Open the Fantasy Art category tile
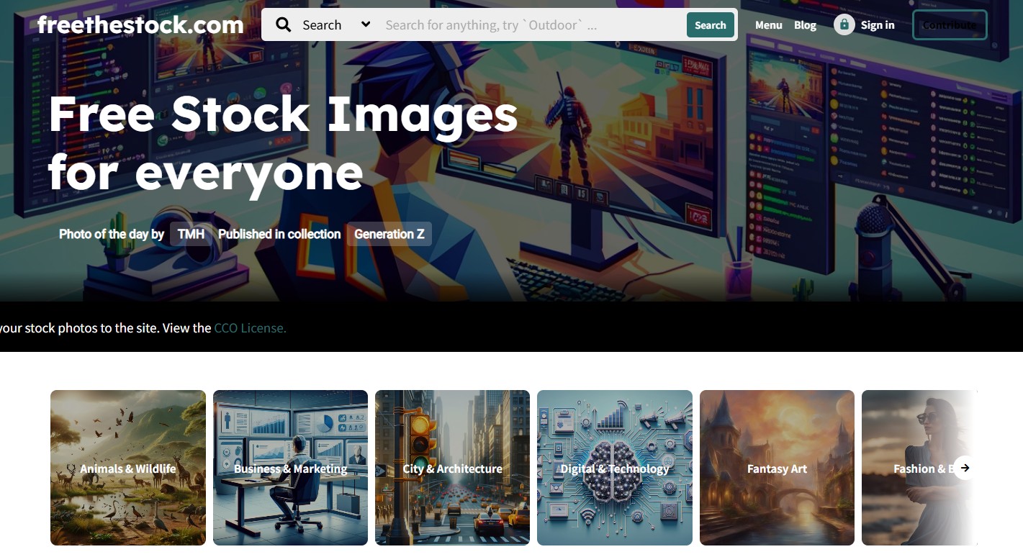This screenshot has width=1023, height=557. tap(777, 468)
